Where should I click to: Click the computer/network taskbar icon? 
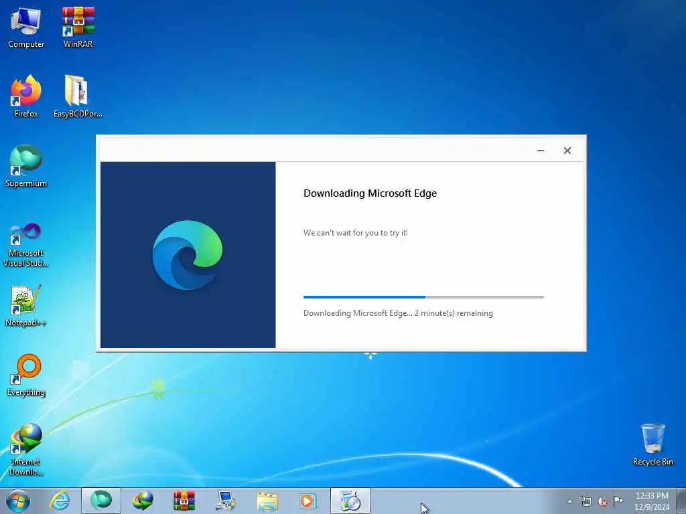click(226, 501)
